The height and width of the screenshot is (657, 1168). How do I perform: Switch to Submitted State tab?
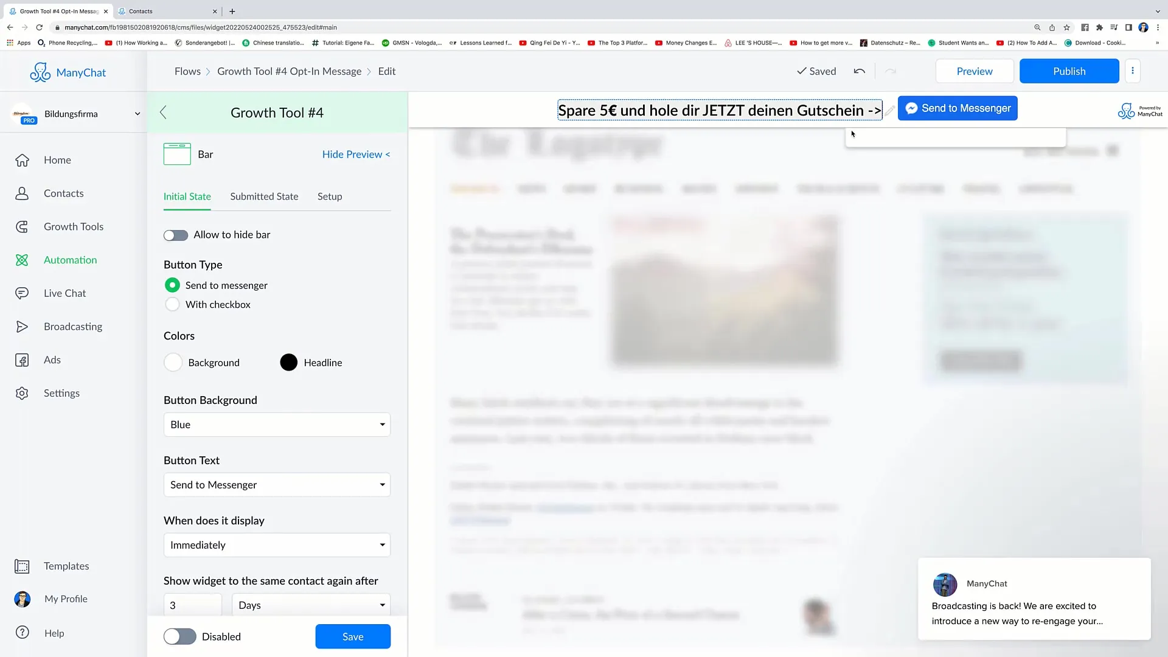point(264,196)
